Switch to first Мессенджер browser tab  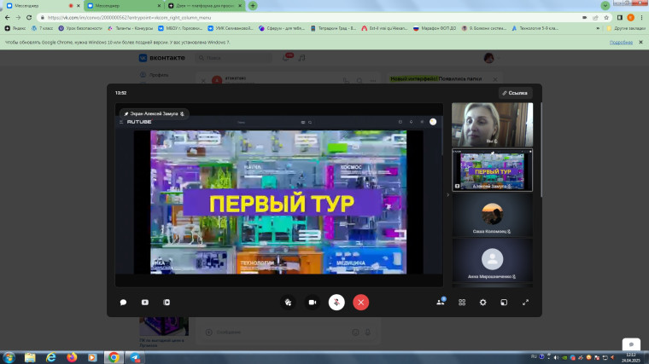[38, 6]
